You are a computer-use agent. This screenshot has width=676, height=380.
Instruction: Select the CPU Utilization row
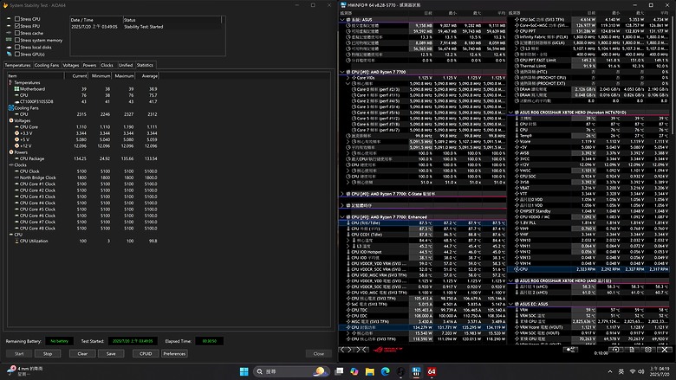click(83, 241)
